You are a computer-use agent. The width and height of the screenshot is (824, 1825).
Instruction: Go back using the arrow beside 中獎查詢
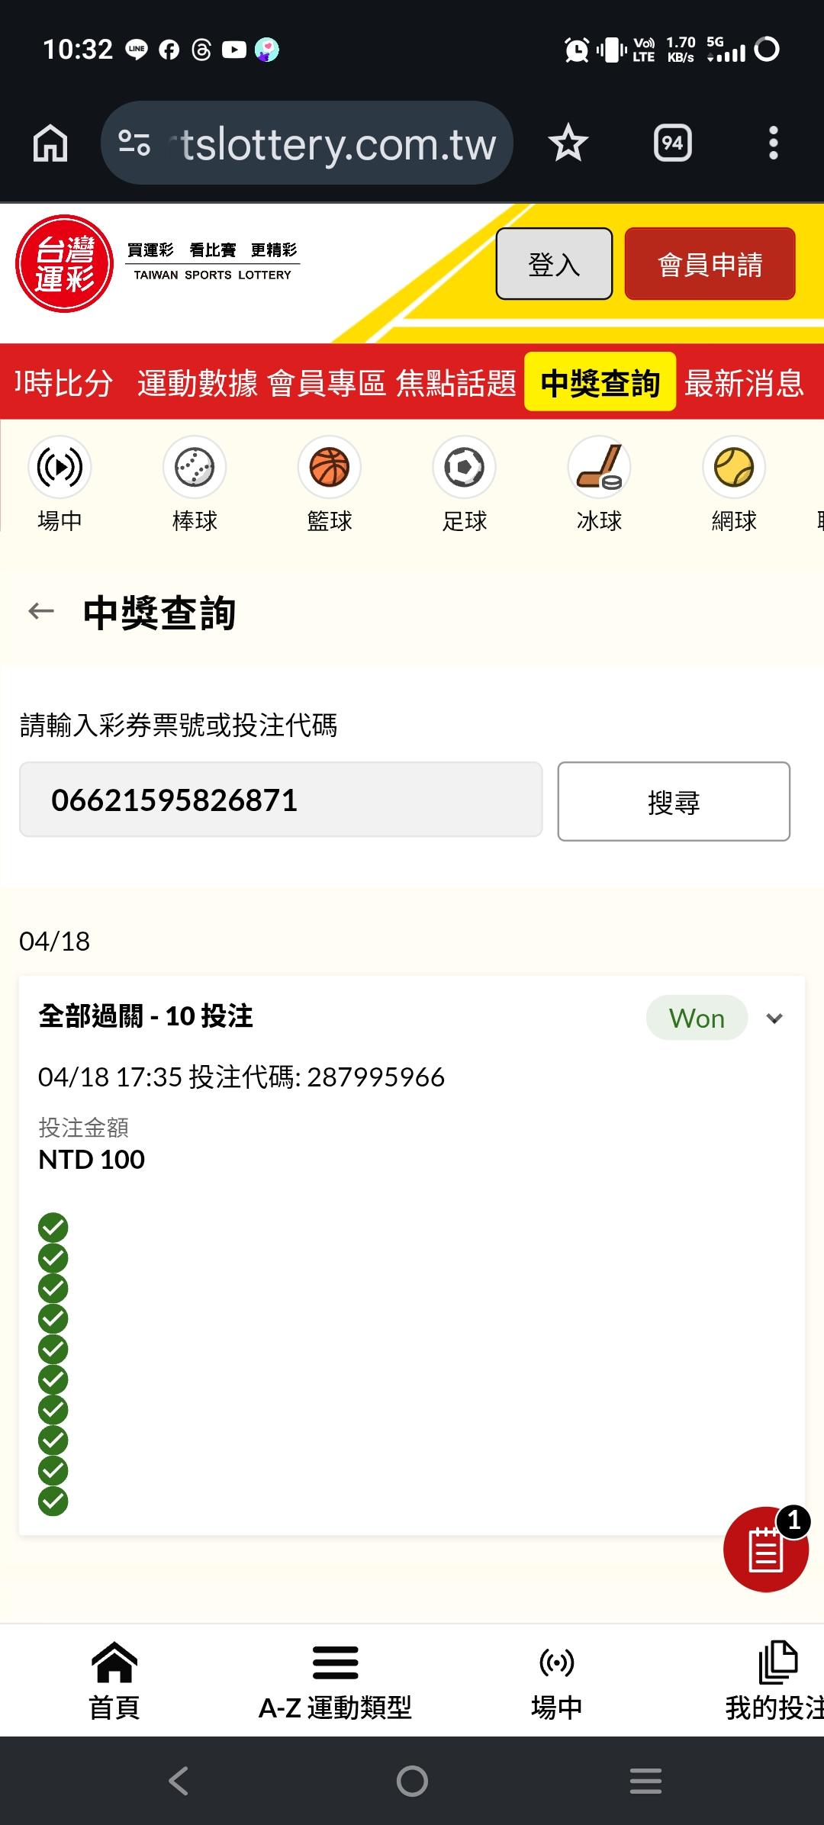point(41,611)
